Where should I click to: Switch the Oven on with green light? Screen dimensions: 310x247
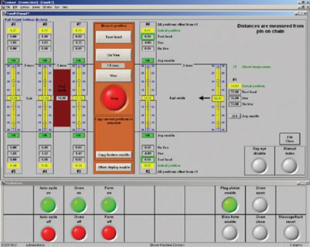pyautogui.click(x=79, y=205)
